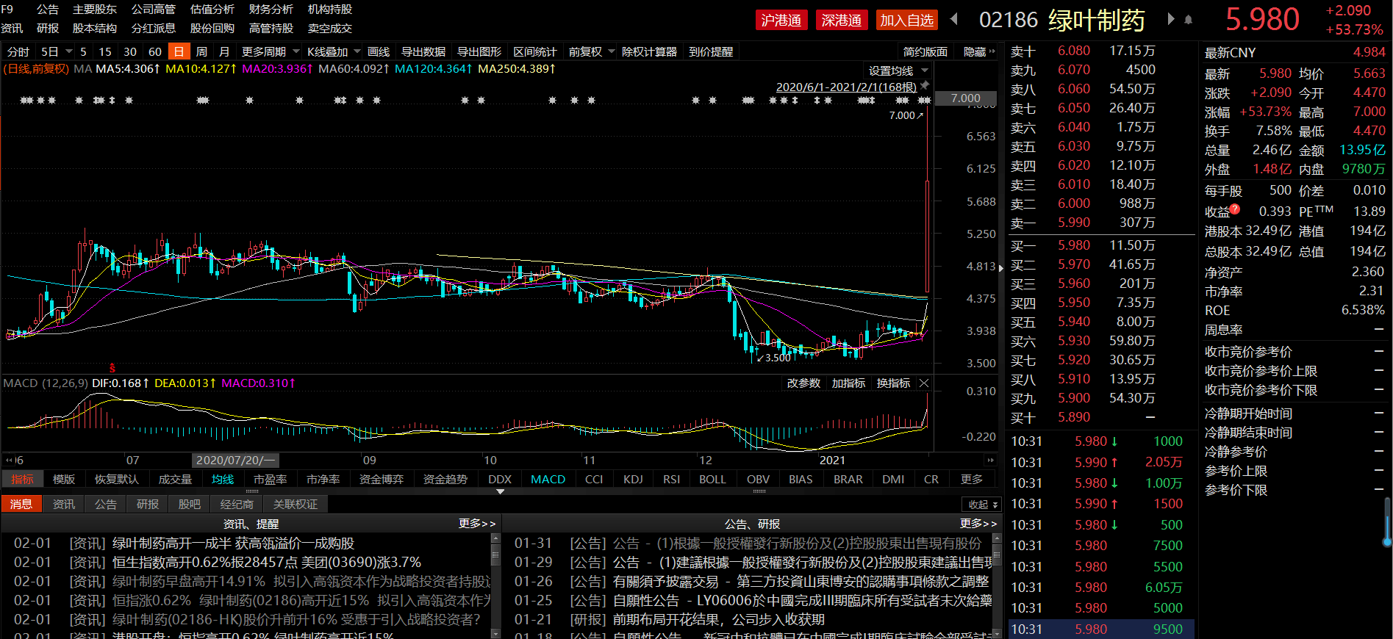1393x639 pixels.
Task: Expand panel using small triangle below indicator tabs
Action: 501,491
